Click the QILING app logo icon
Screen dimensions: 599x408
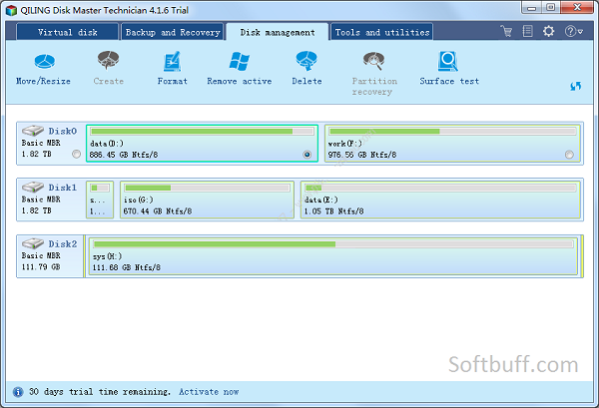[x=11, y=10]
